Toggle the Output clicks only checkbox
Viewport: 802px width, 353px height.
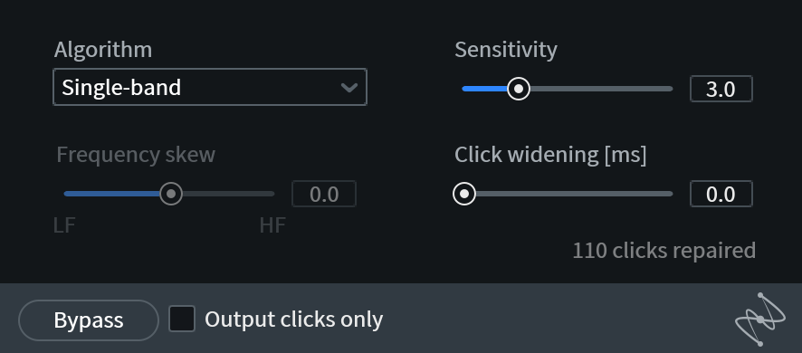(x=182, y=319)
